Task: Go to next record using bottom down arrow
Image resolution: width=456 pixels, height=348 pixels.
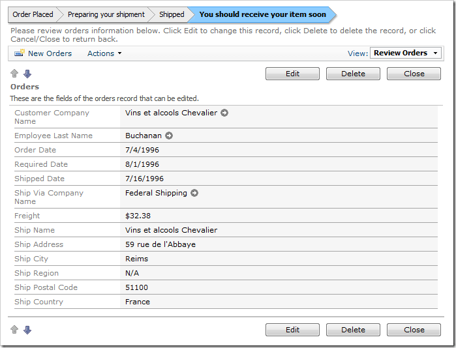Action: (27, 330)
